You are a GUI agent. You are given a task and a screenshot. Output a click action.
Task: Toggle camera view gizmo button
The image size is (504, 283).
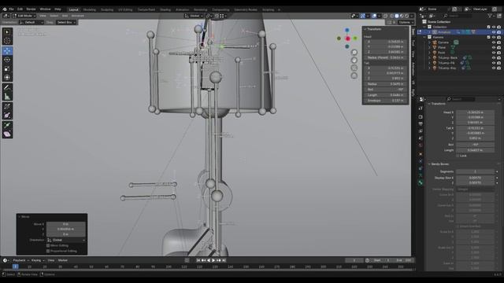tap(354, 68)
